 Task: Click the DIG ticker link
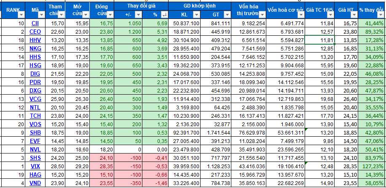tap(35, 74)
